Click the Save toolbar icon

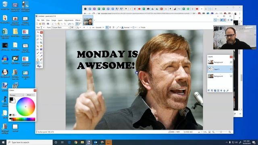point(44,24)
